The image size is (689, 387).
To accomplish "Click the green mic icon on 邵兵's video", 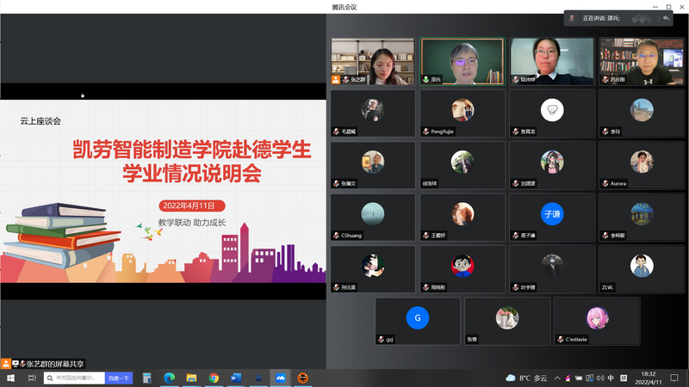I will tap(425, 79).
